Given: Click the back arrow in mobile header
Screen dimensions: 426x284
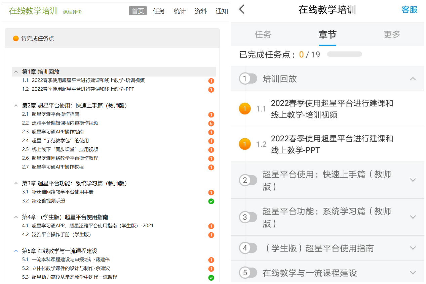Looking at the screenshot, I should (x=242, y=9).
